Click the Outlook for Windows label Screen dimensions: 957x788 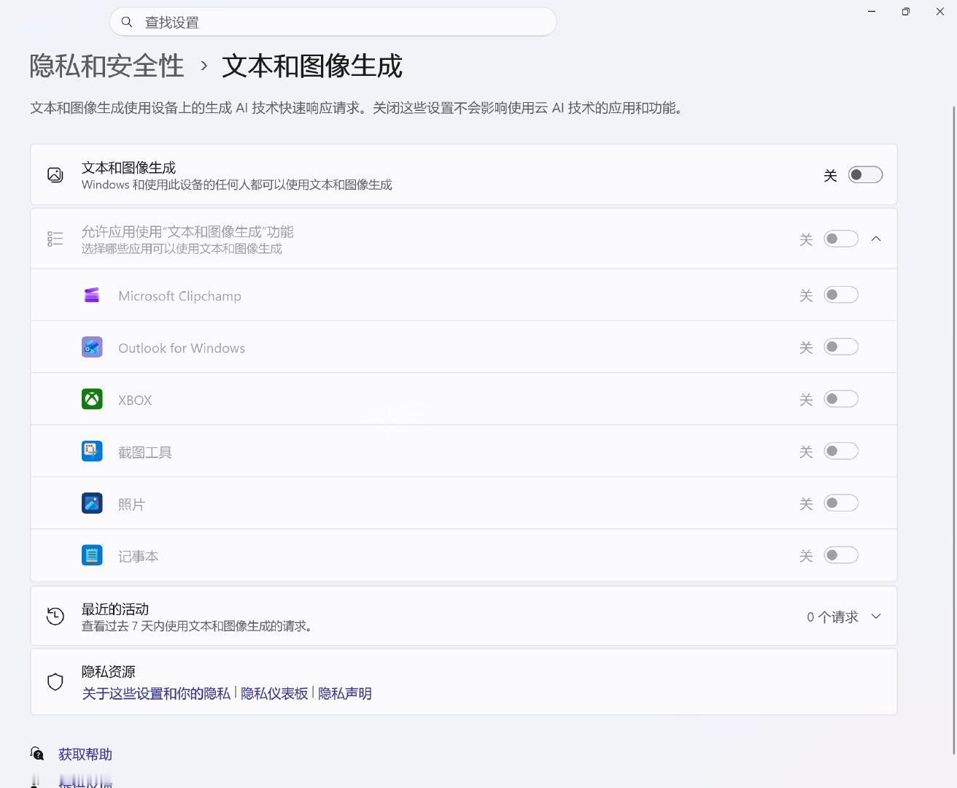point(182,348)
